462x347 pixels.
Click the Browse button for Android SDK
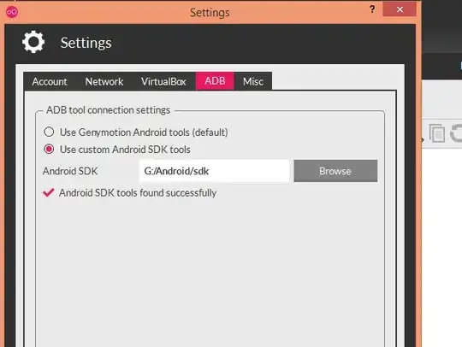pyautogui.click(x=335, y=171)
